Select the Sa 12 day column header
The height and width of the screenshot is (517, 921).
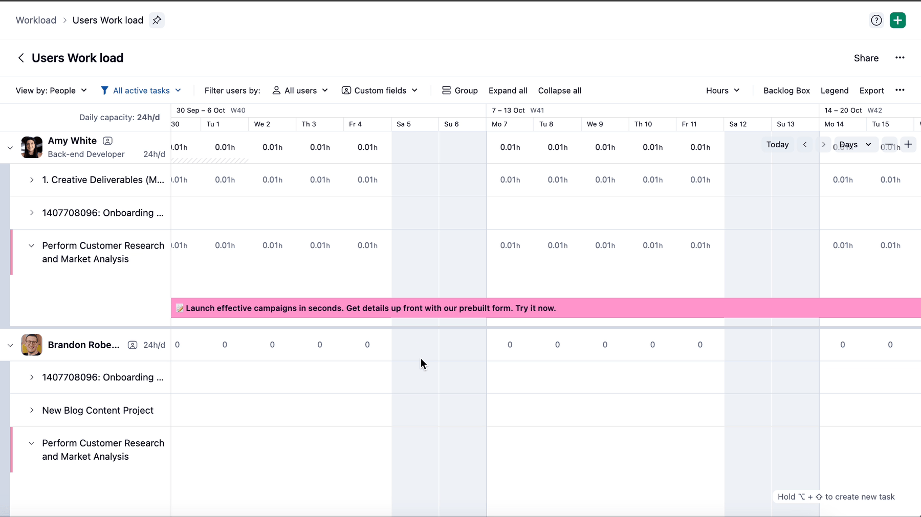click(x=748, y=124)
